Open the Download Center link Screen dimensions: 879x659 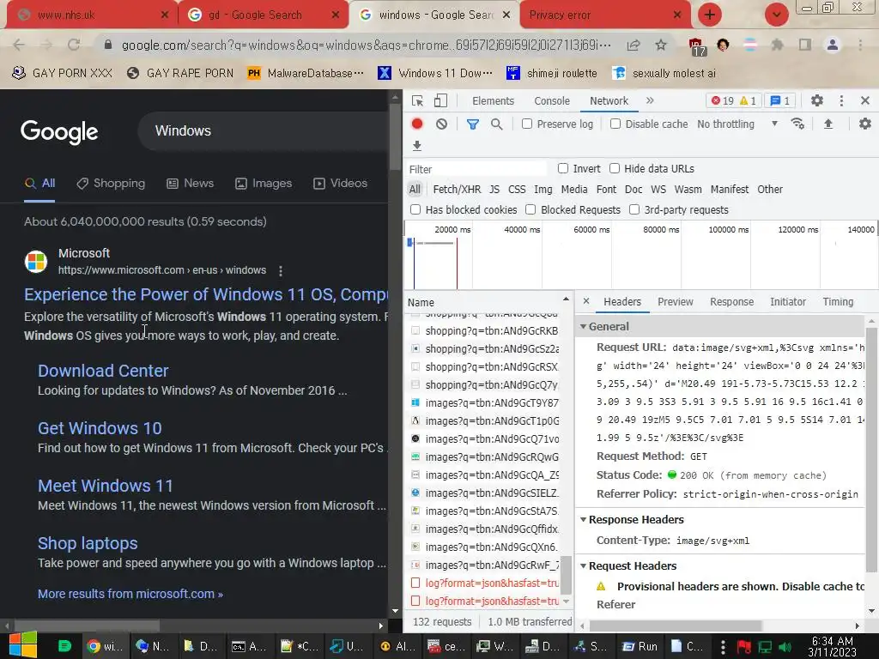pos(103,371)
